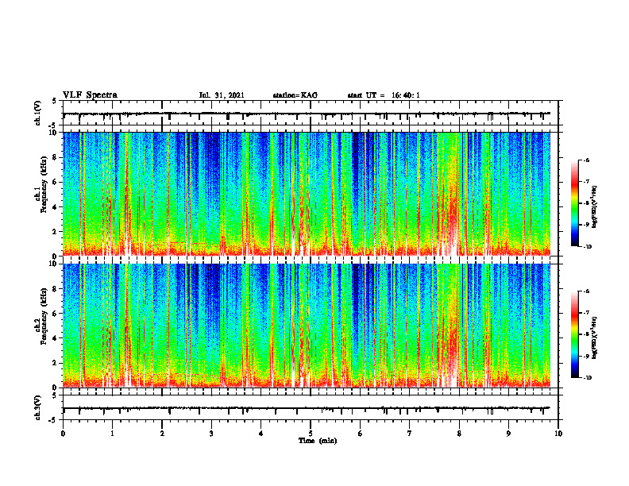Click the "-6" tick on ch.1 colorbar

pos(587,160)
